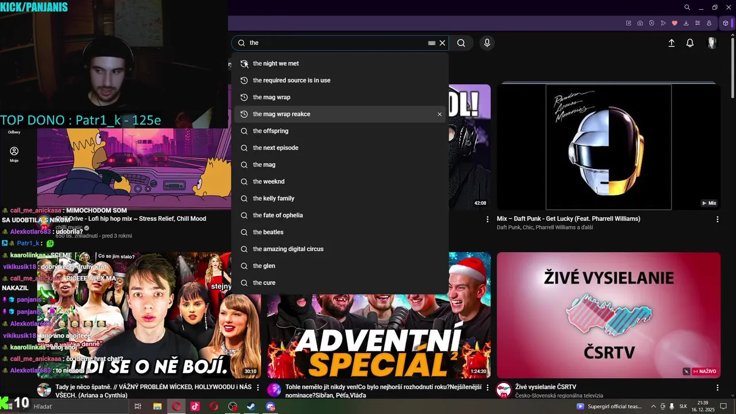Click the extensions cube icon
The height and width of the screenshot is (414, 736).
(x=726, y=23)
